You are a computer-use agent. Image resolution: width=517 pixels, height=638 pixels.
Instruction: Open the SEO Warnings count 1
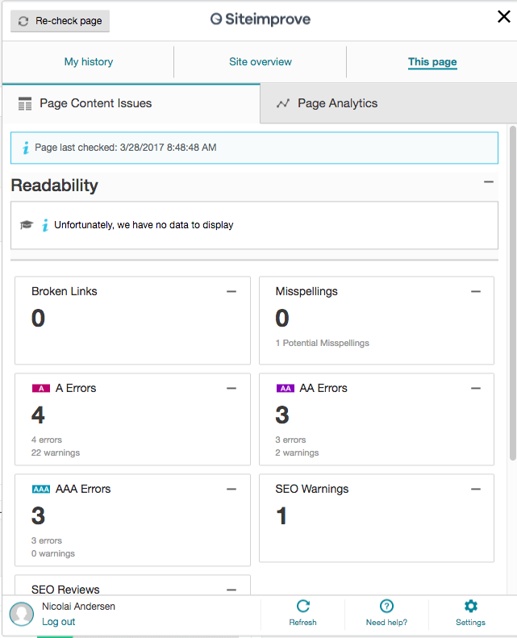pyautogui.click(x=281, y=516)
